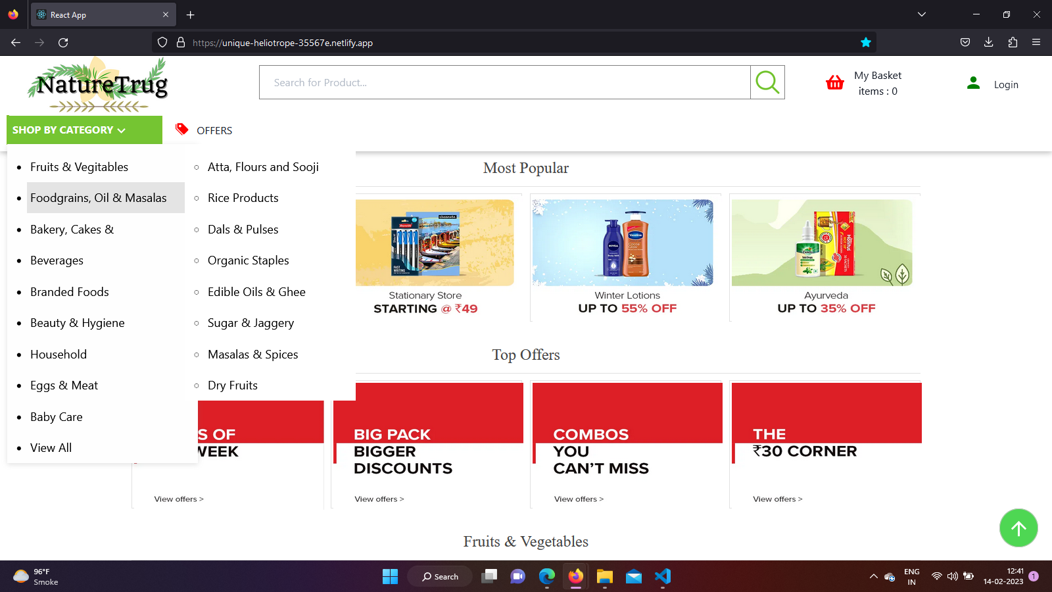Image resolution: width=1052 pixels, height=592 pixels.
Task: Select Bakery, Cakes & category
Action: [x=72, y=230]
